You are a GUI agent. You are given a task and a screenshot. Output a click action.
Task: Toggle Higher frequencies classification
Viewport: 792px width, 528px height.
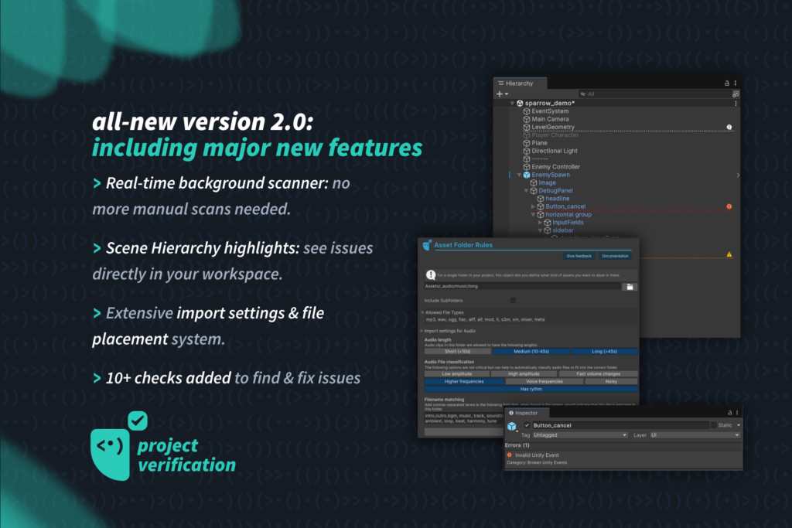coord(464,382)
